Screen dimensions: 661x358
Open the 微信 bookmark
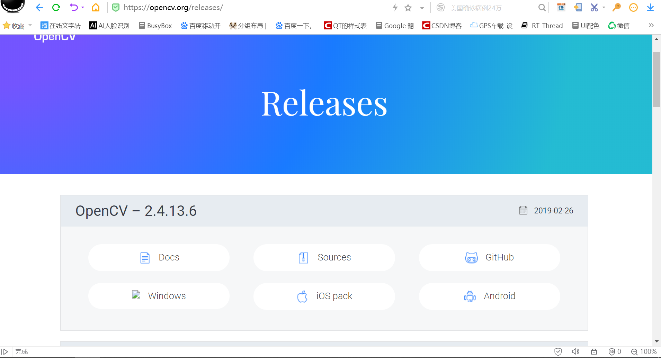(619, 26)
